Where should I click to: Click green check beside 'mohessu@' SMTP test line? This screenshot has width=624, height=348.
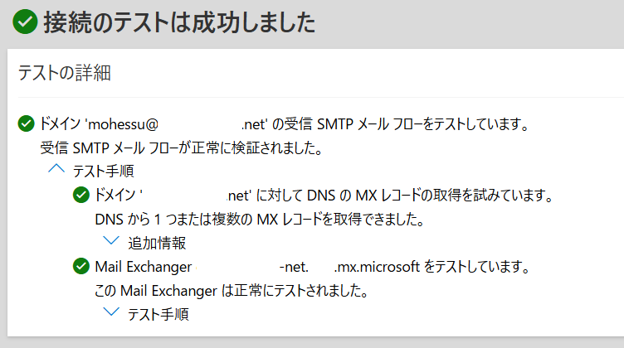pos(27,123)
